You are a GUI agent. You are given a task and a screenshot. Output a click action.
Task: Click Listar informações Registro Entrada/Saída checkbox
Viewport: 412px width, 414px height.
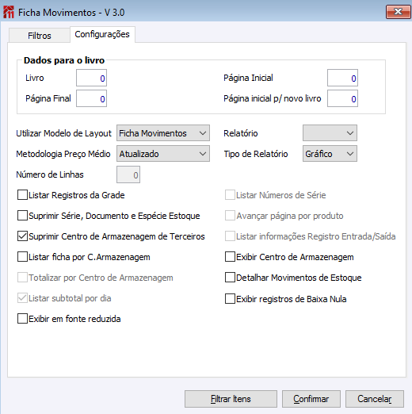pos(230,236)
